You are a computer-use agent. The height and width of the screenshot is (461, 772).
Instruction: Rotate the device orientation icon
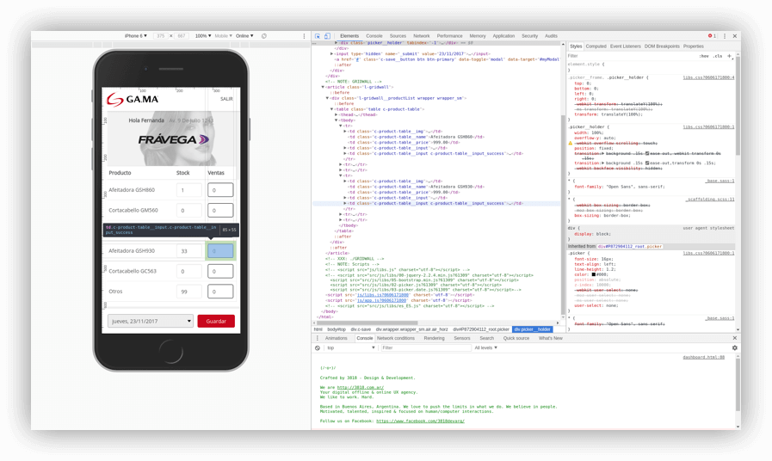[x=263, y=36]
